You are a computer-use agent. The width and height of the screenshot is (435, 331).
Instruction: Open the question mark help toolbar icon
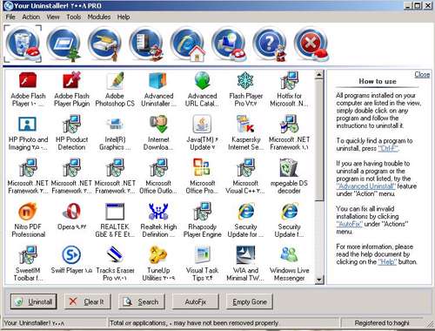271,44
